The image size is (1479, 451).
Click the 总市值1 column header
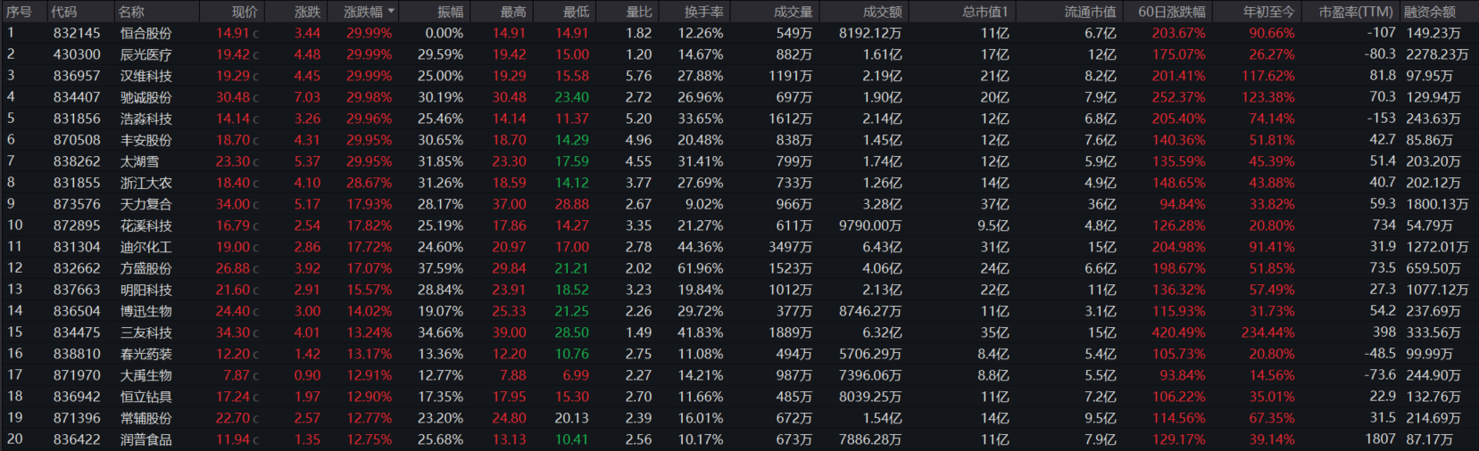tap(985, 12)
